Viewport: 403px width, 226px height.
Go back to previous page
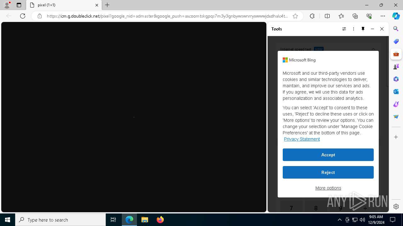(x=9, y=16)
